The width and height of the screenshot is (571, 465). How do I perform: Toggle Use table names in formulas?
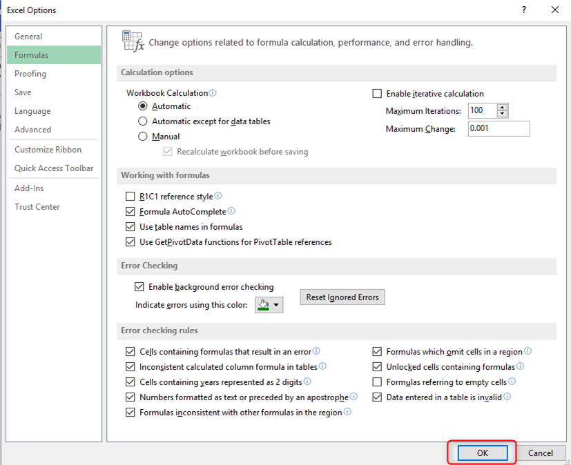(x=130, y=227)
